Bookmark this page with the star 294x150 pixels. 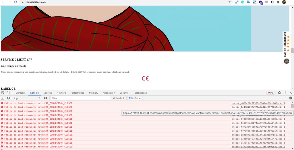[229, 2]
